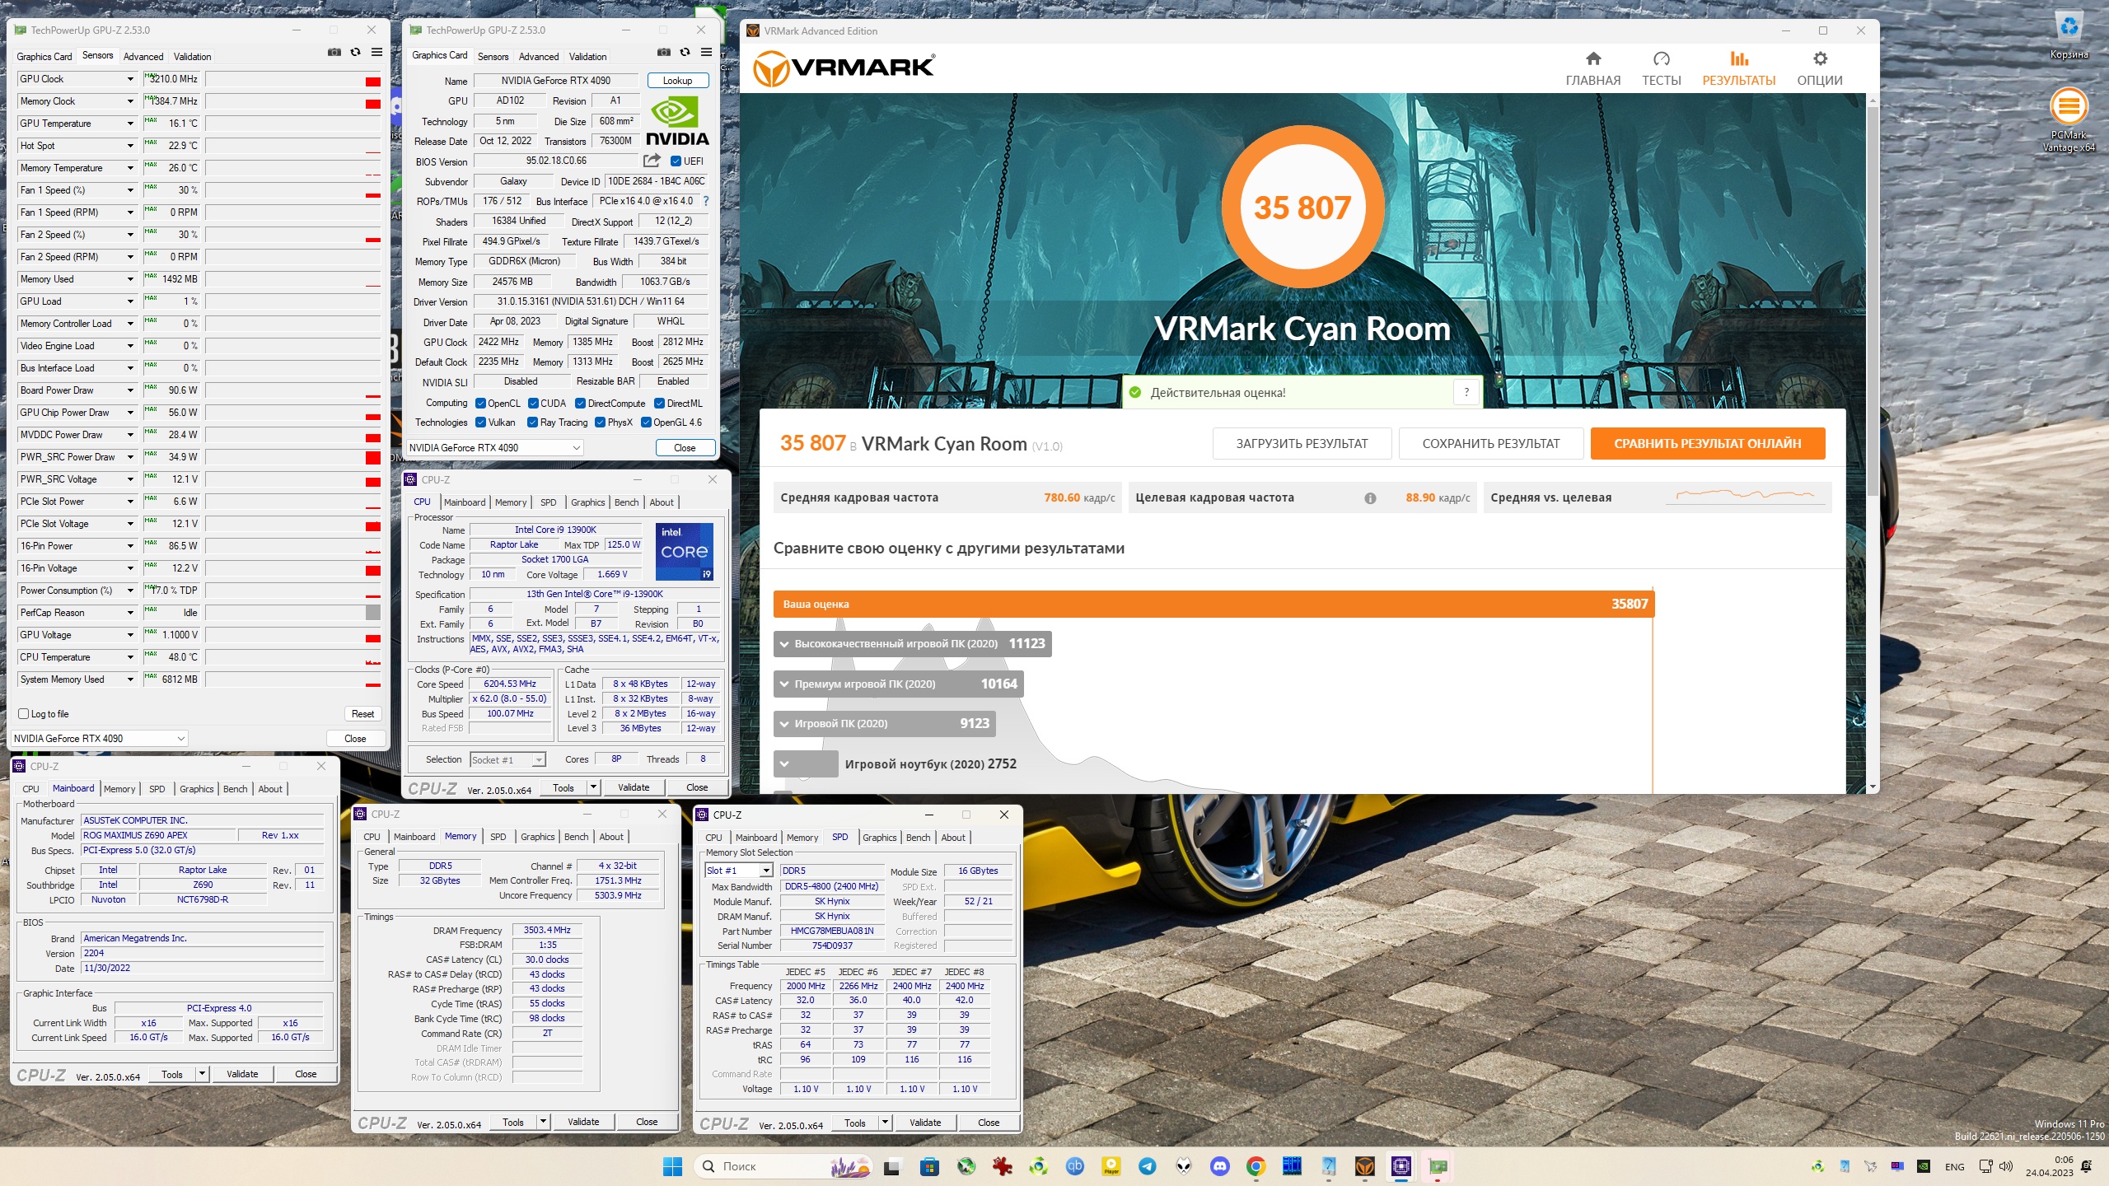
Task: Click the camera icon in GPU-Z Graphics Card window
Action: (x=663, y=52)
